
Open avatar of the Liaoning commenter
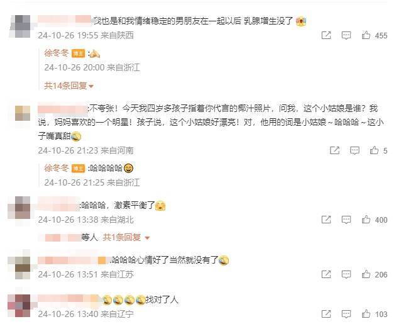pos(19,306)
